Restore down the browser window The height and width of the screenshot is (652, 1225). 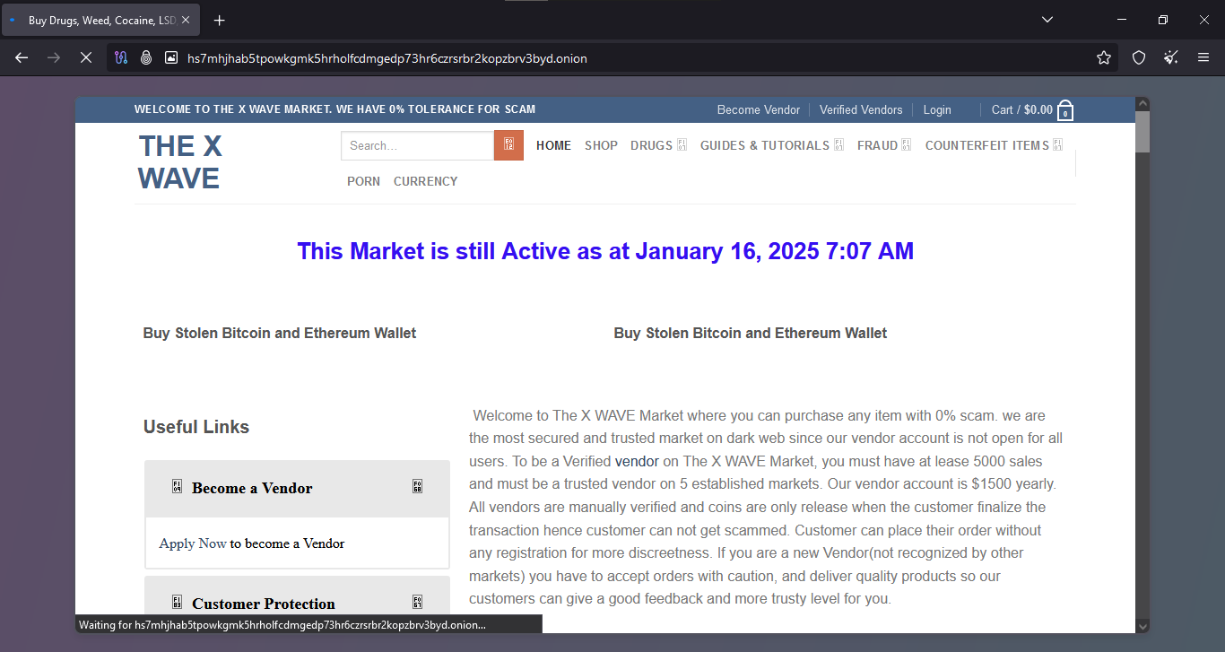click(x=1163, y=20)
